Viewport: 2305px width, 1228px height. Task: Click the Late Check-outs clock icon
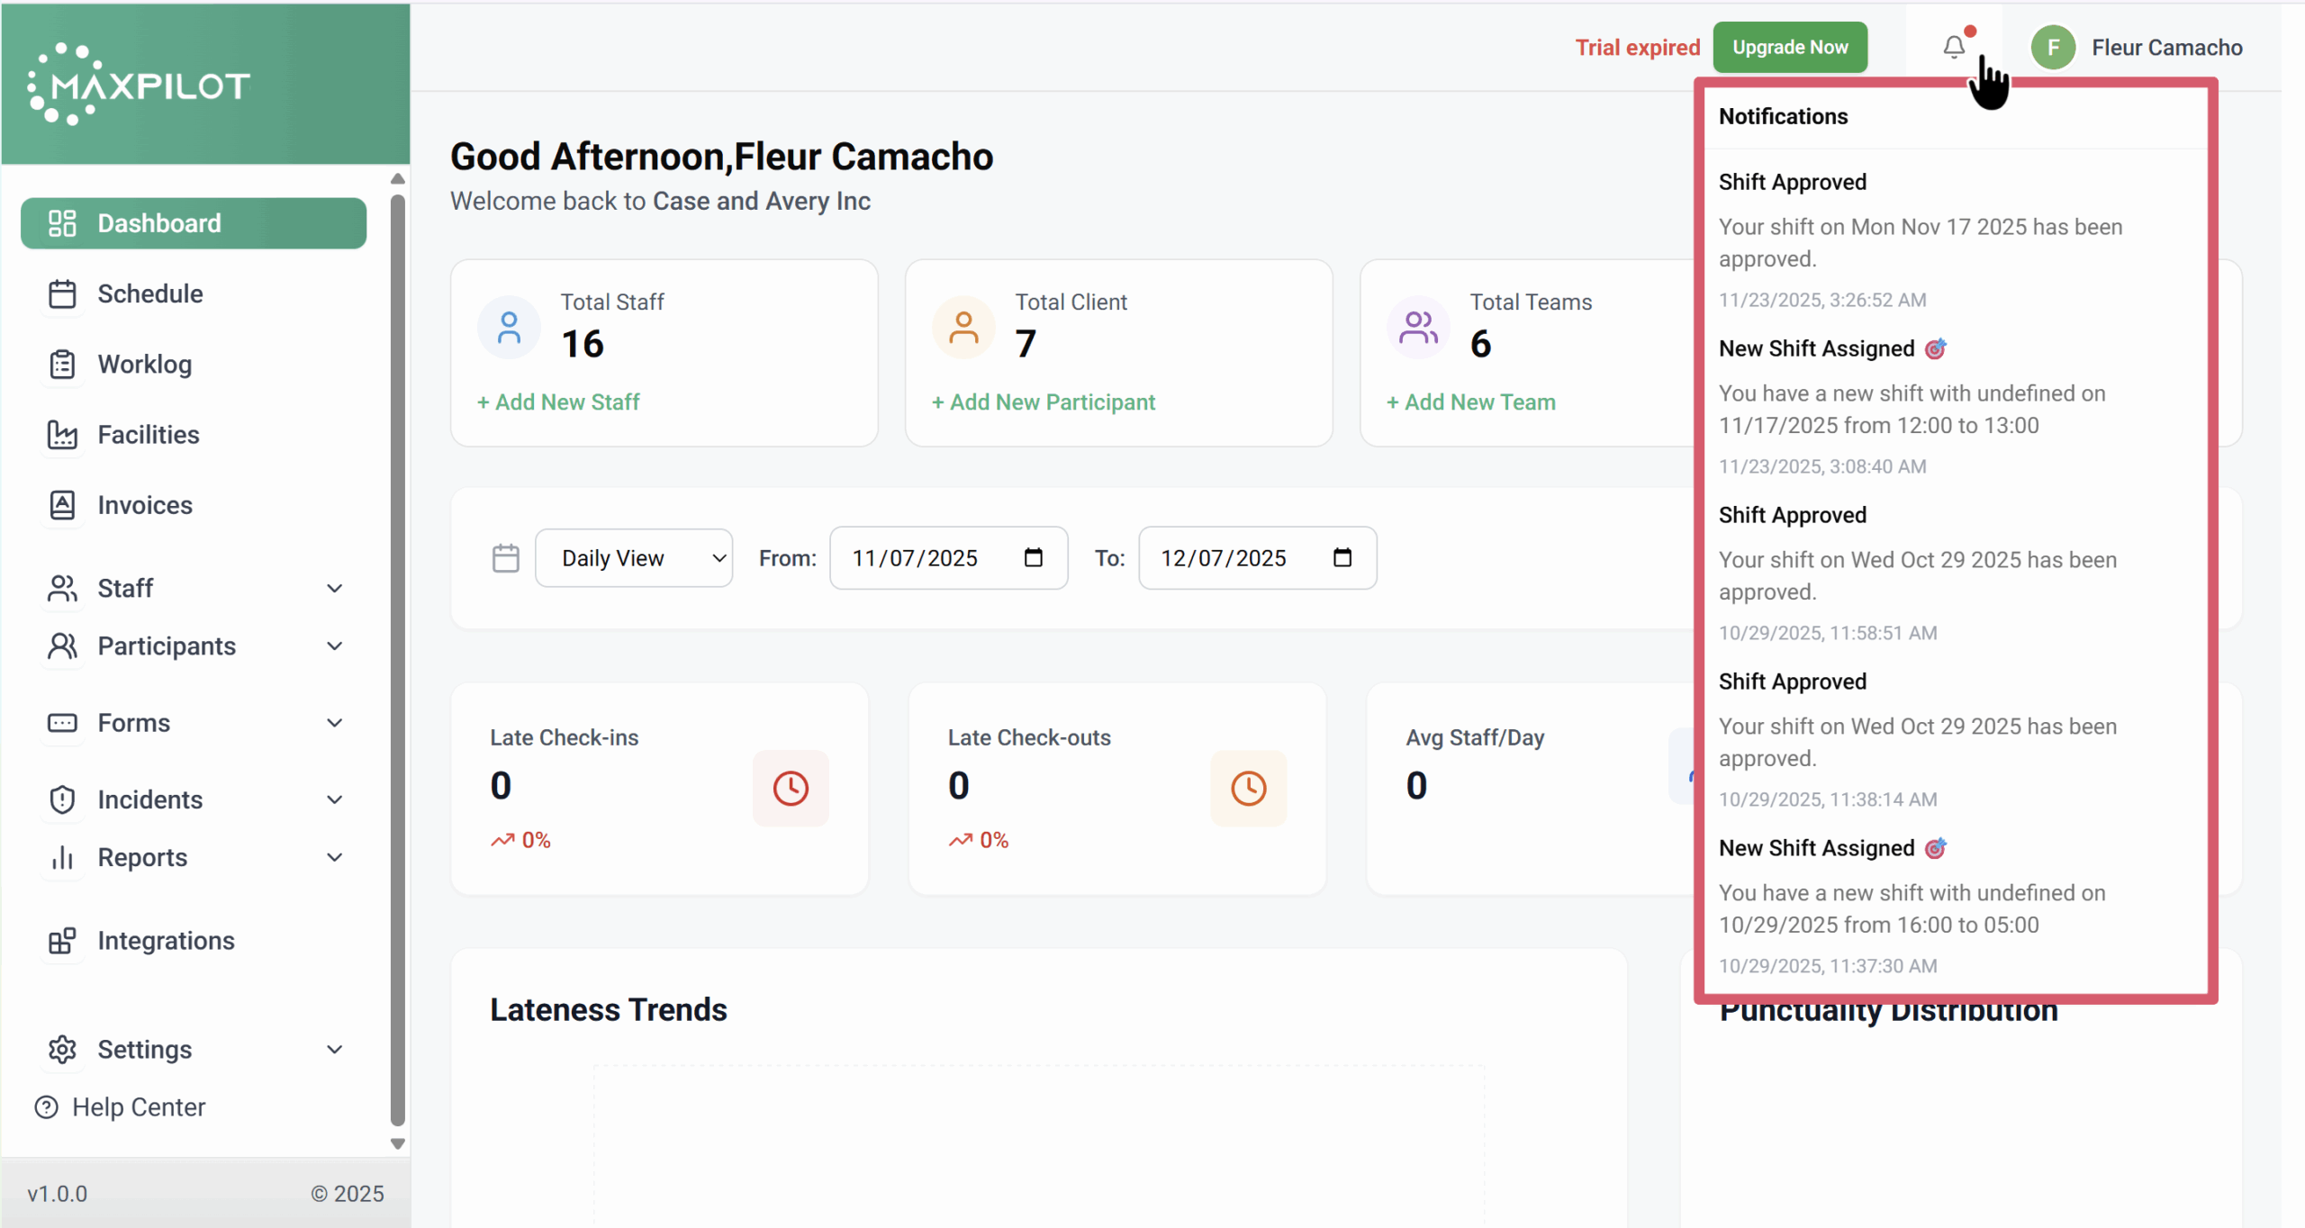coord(1248,788)
